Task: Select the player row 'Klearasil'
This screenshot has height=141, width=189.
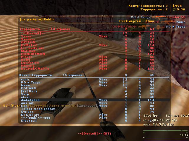Action: click(94, 121)
